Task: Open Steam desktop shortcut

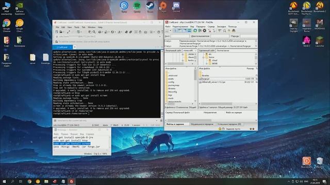Action: coord(150,7)
